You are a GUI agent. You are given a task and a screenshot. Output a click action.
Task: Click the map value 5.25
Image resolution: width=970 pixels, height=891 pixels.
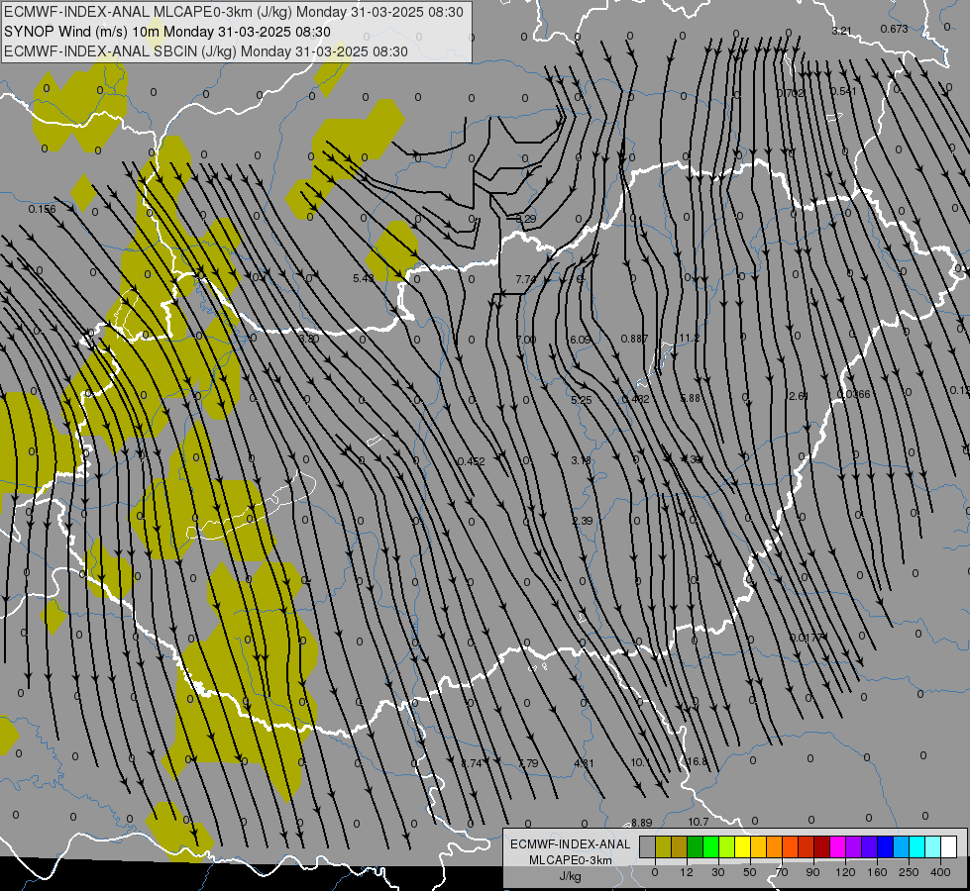pyautogui.click(x=582, y=400)
